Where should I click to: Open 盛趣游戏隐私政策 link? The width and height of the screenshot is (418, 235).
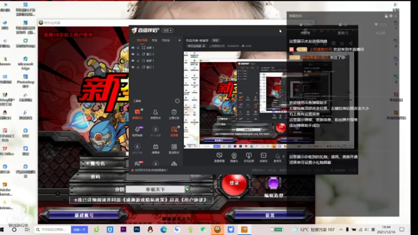pos(145,200)
